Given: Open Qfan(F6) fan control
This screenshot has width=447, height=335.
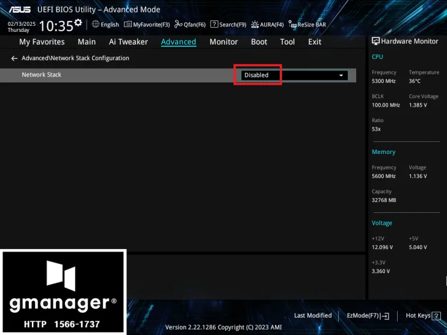Looking at the screenshot, I should coord(190,25).
